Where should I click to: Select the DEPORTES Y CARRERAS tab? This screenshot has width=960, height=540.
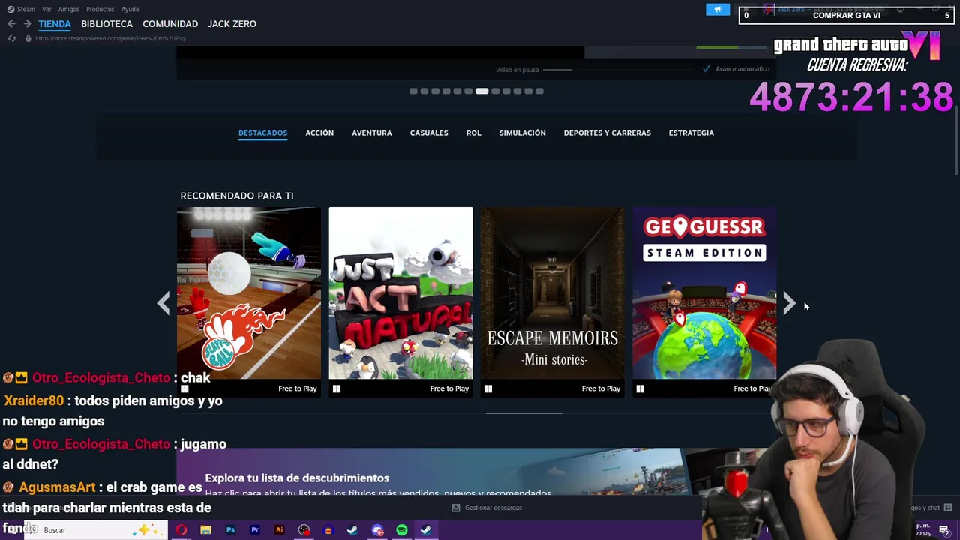click(607, 133)
